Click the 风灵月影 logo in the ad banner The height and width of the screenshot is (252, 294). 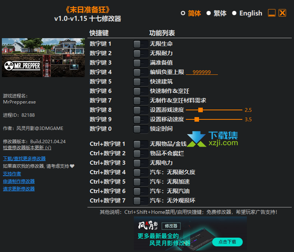pyautogui.click(x=148, y=225)
